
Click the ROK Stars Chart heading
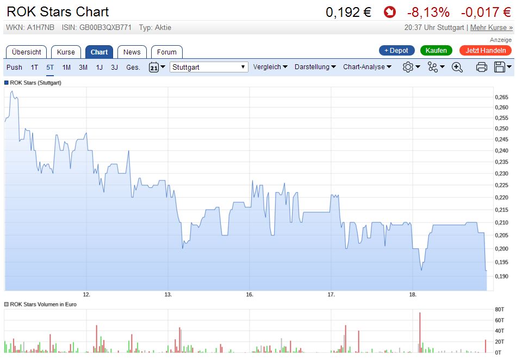tap(58, 12)
